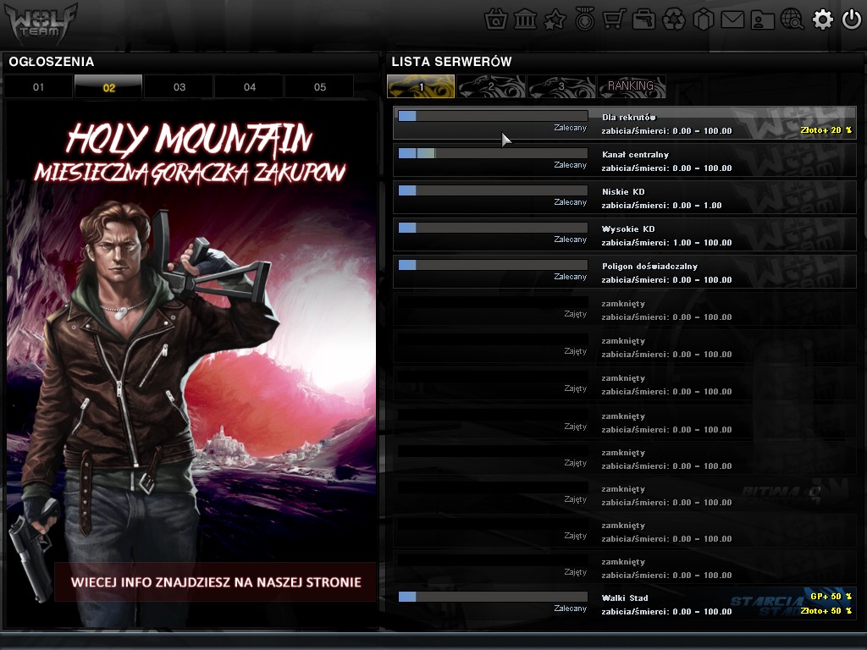Switch to announcement tab 05

point(319,87)
